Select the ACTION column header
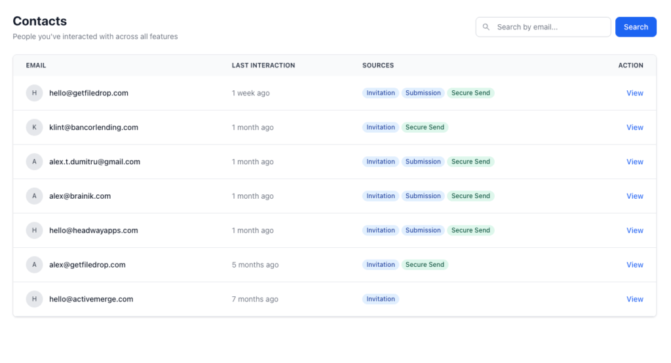671x363 pixels. click(630, 65)
